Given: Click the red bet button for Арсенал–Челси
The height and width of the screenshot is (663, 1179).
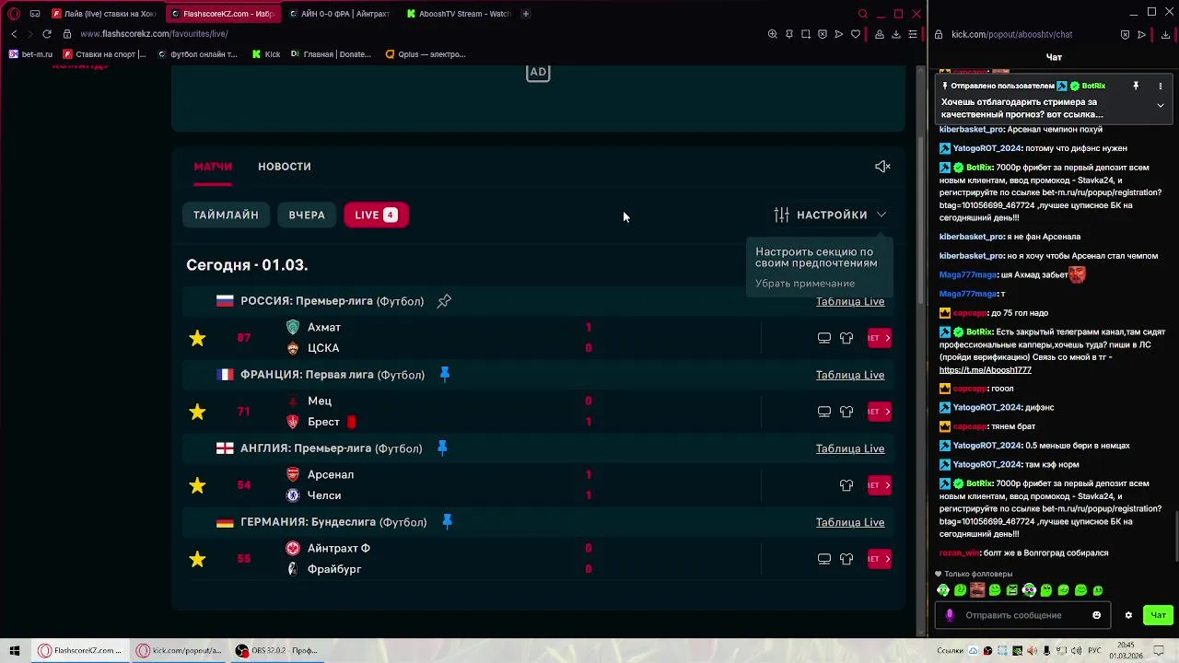Looking at the screenshot, I should point(879,485).
